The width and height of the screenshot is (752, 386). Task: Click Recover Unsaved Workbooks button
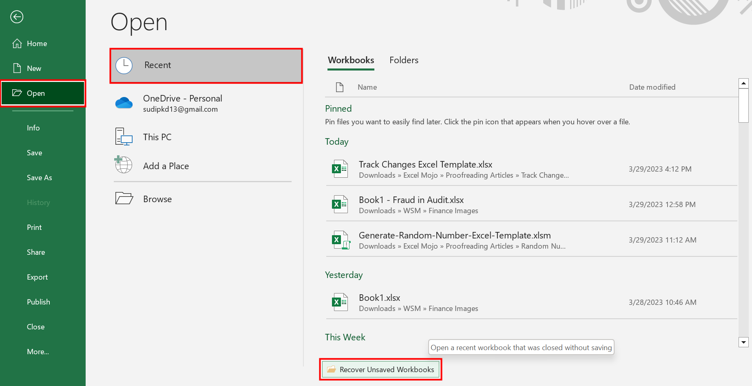tap(381, 369)
